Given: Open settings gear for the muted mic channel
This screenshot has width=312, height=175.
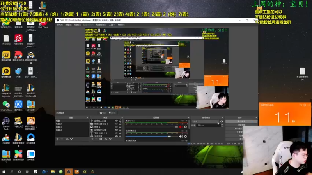Looking at the screenshot, I should (186, 127).
